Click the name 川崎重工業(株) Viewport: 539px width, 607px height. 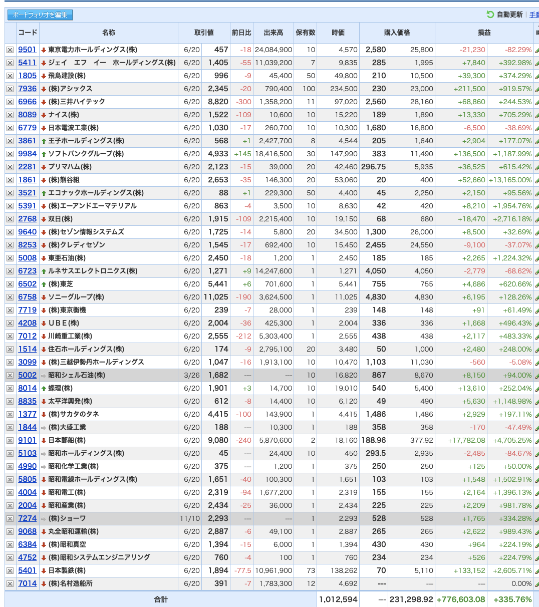tap(70, 336)
